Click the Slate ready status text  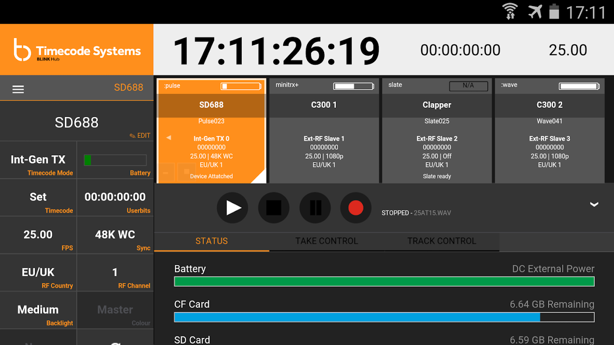click(x=437, y=176)
